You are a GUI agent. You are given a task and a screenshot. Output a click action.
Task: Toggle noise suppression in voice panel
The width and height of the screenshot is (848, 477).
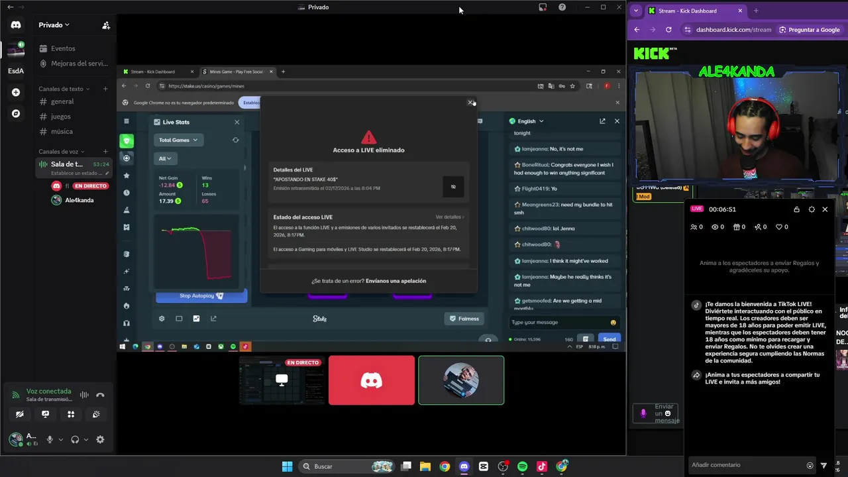coord(84,395)
